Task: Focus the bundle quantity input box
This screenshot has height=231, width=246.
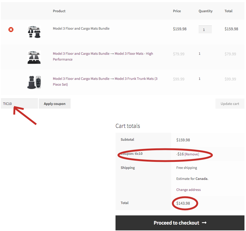Action: pyautogui.click(x=205, y=29)
